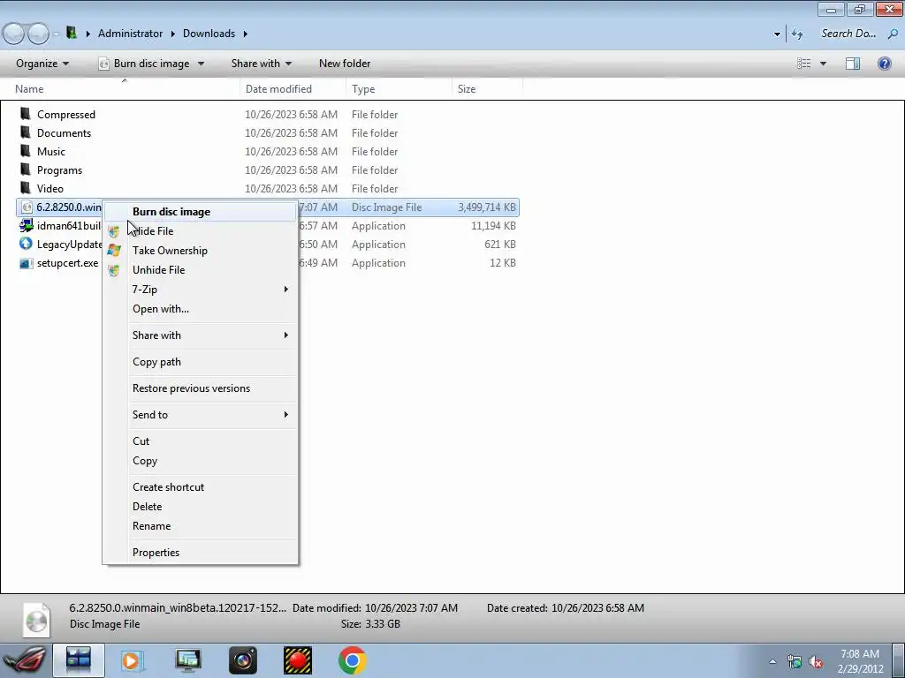Image resolution: width=905 pixels, height=678 pixels.
Task: Sort by the Type column header
Action: [399, 89]
